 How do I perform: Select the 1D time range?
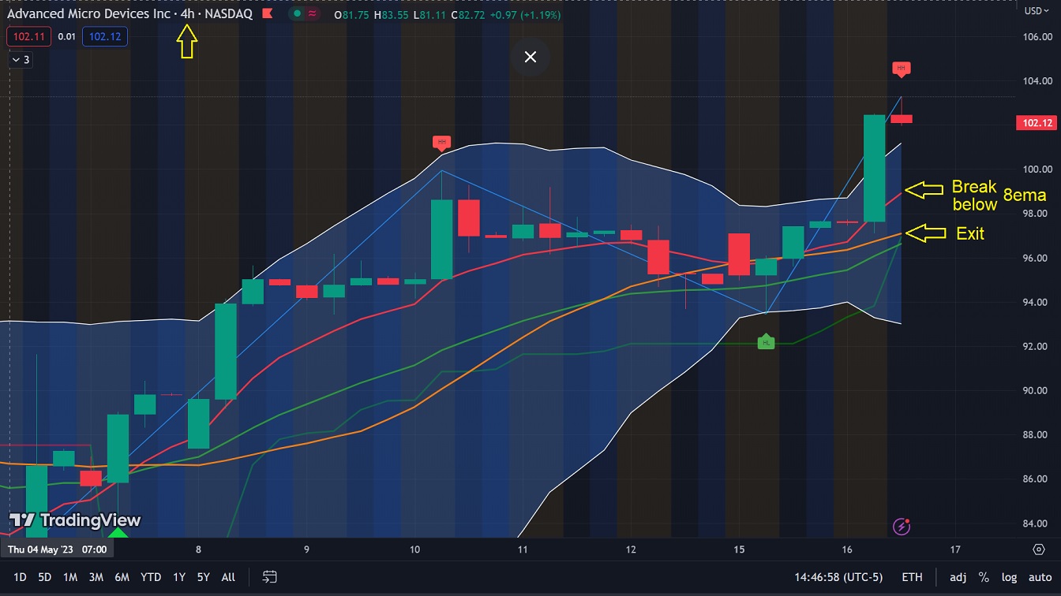click(20, 577)
